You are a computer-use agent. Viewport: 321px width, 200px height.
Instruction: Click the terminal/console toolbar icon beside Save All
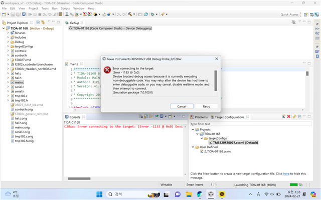pos(24,14)
